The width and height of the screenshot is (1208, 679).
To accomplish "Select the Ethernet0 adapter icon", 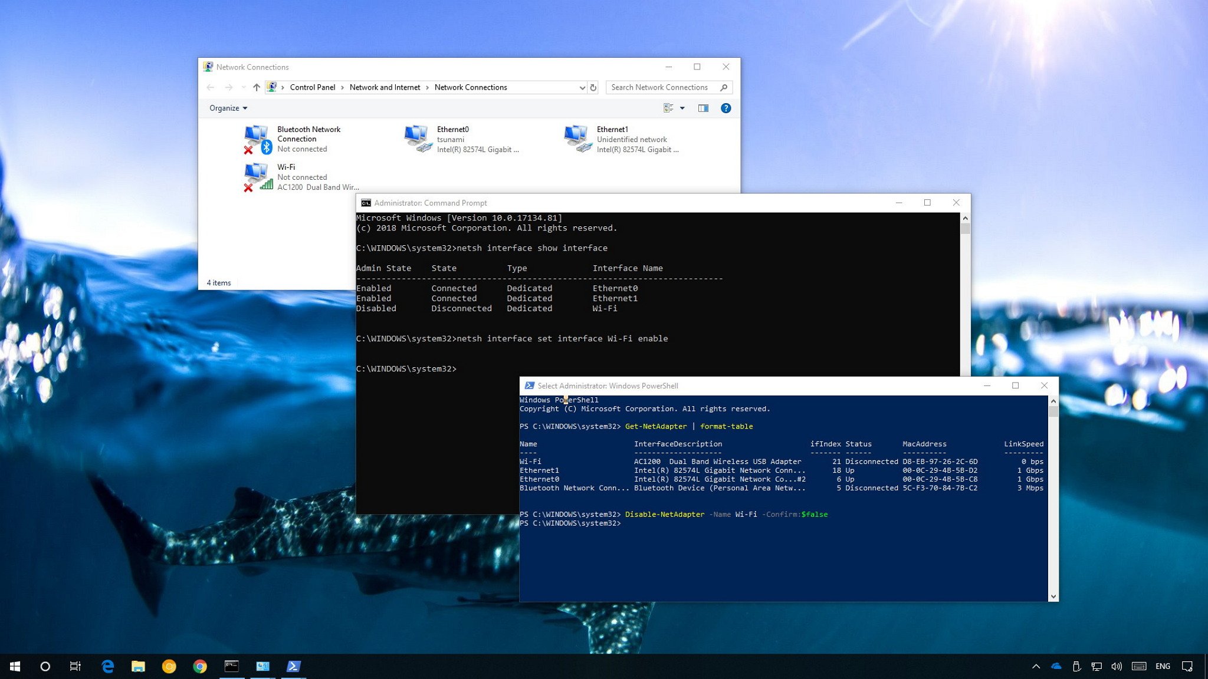I will click(418, 139).
